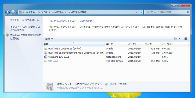Select NetBeans IDE 6.9.1 entry
The image size is (195, 98).
click(x=58, y=57)
